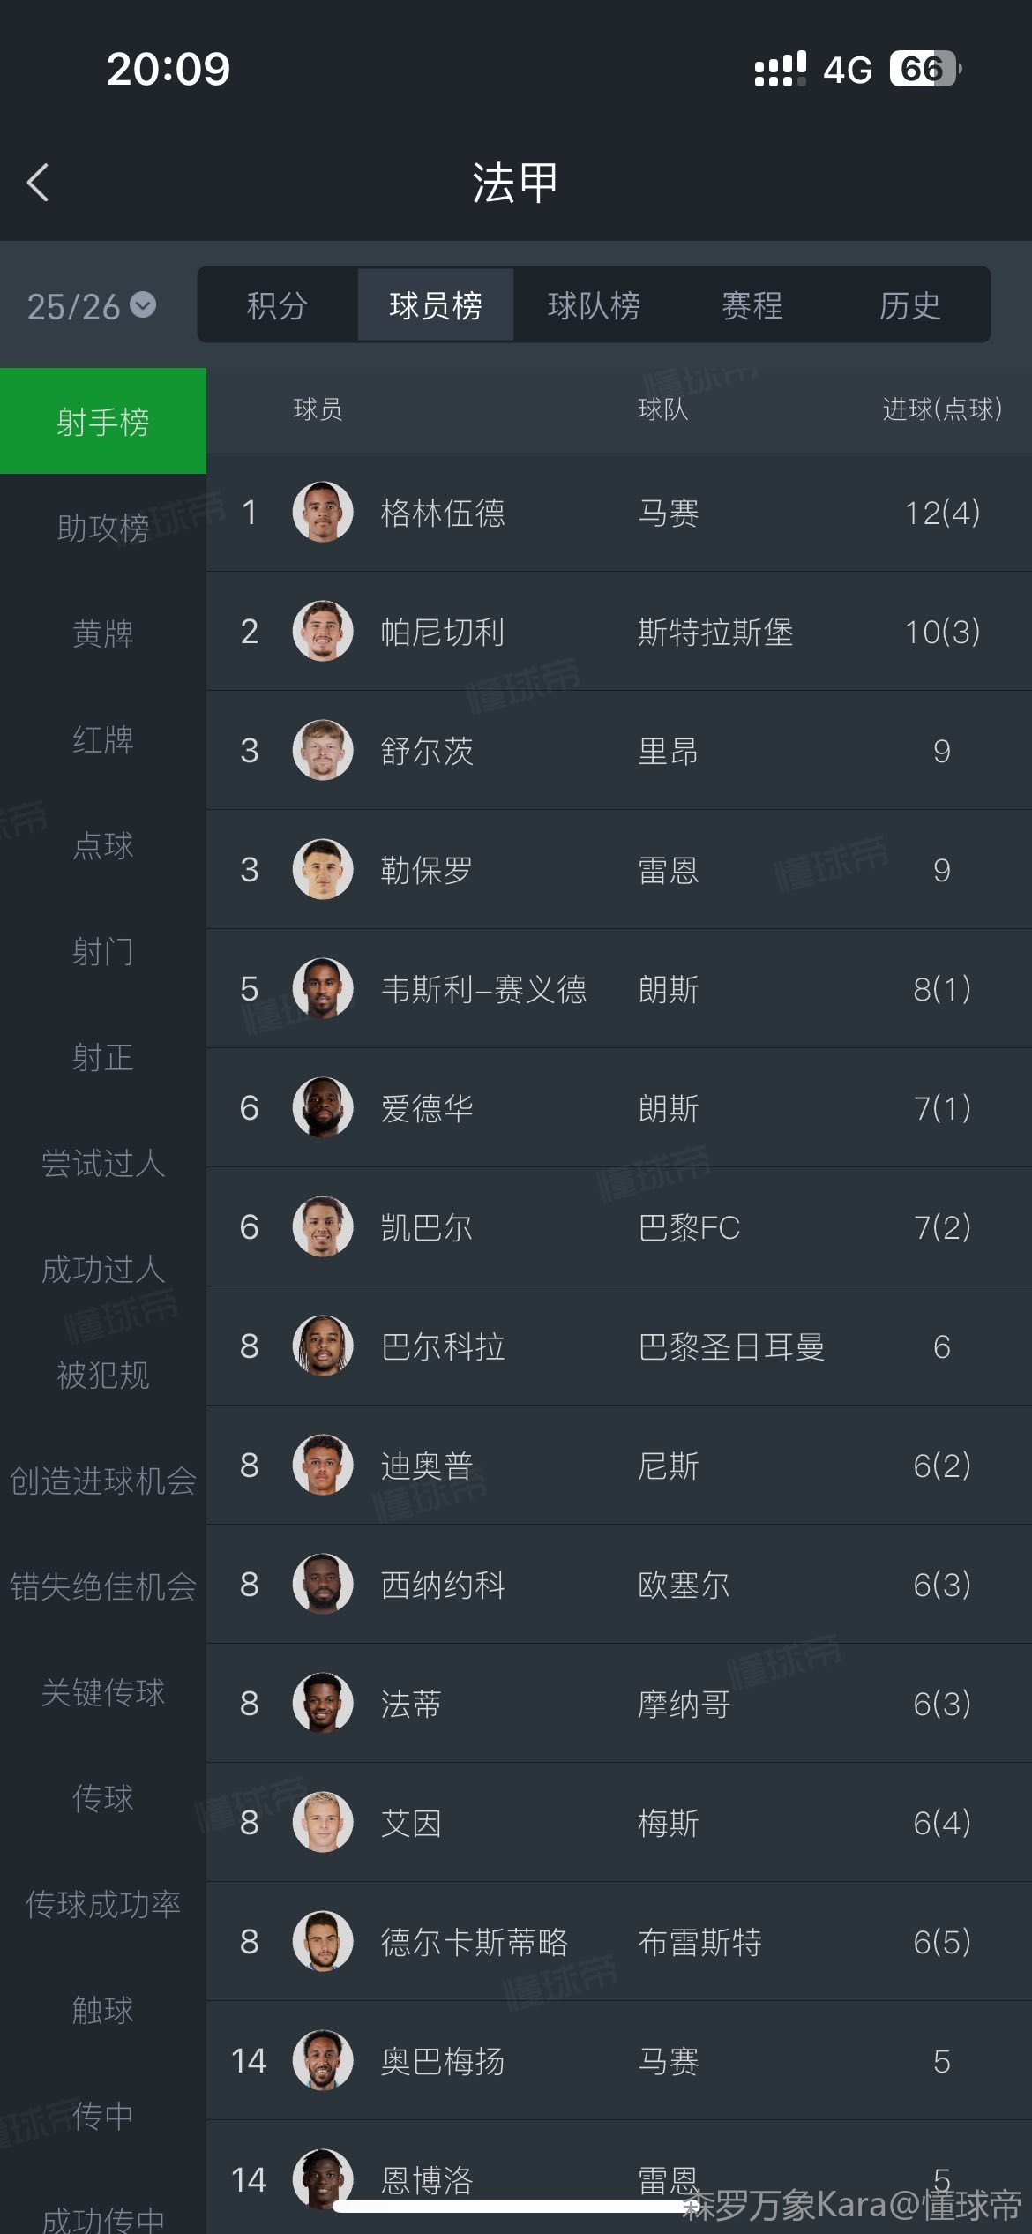
Task: Tap 帕尼切利's player avatar
Action: coord(323,631)
